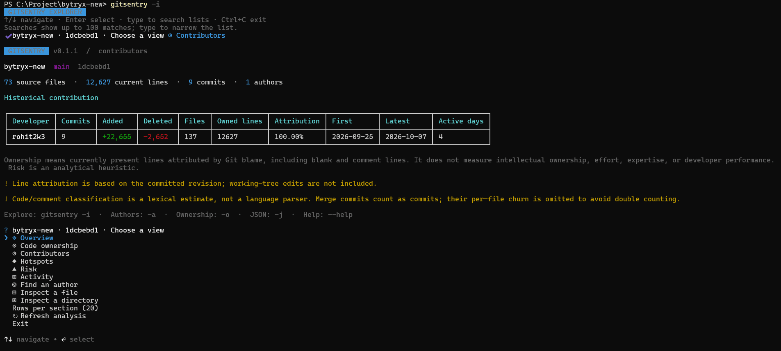The width and height of the screenshot is (781, 351).
Task: Select Refresh analysis entry
Action: coord(53,316)
